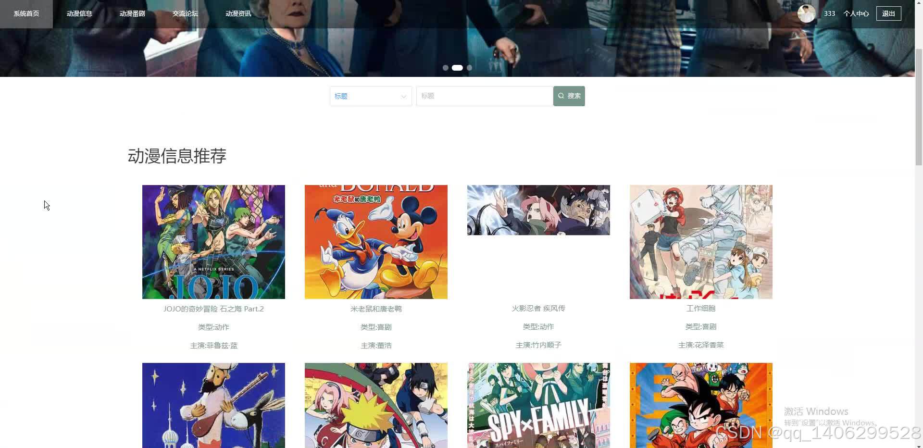
Task: Select the 动漫资讯 nav item
Action: (x=238, y=13)
